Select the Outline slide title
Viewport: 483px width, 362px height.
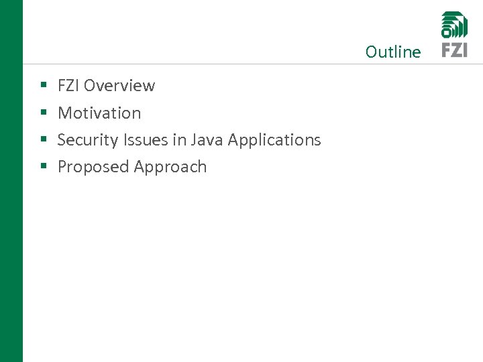[393, 52]
